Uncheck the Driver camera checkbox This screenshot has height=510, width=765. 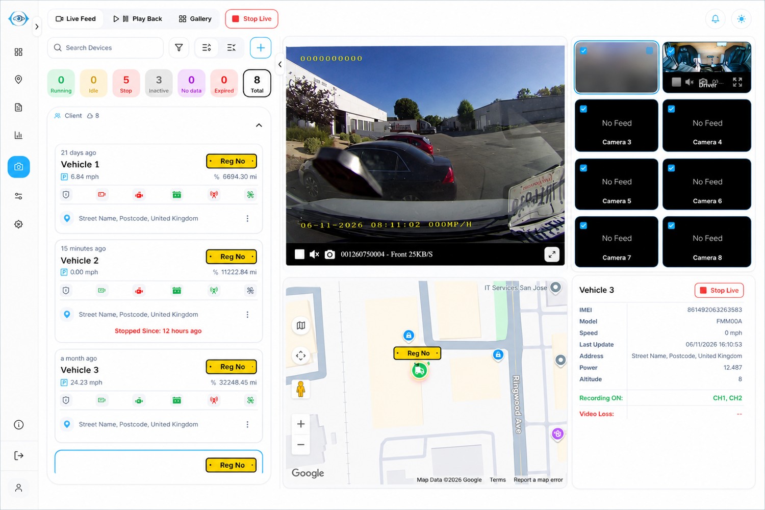(671, 50)
